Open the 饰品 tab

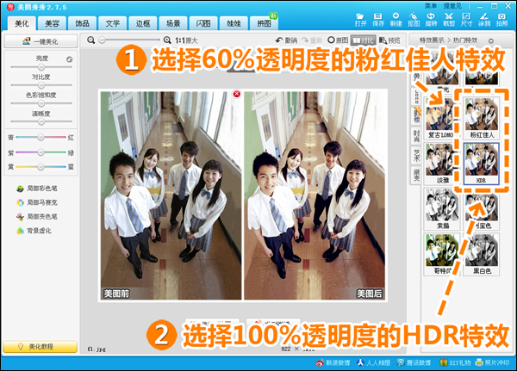(x=83, y=23)
